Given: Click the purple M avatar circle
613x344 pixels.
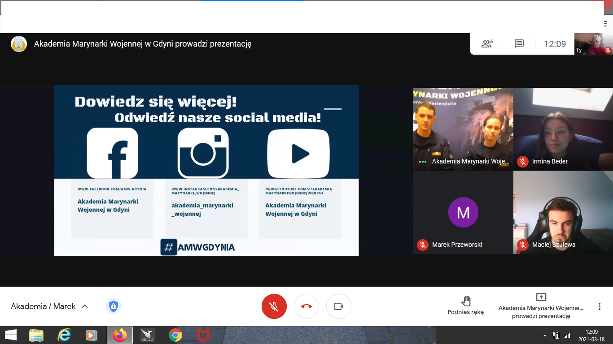Looking at the screenshot, I should pyautogui.click(x=463, y=212).
